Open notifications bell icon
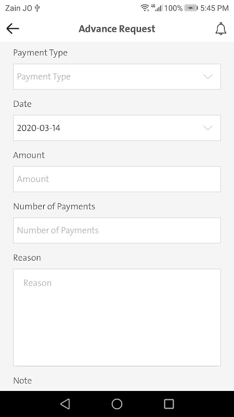The width and height of the screenshot is (234, 417). 220,29
